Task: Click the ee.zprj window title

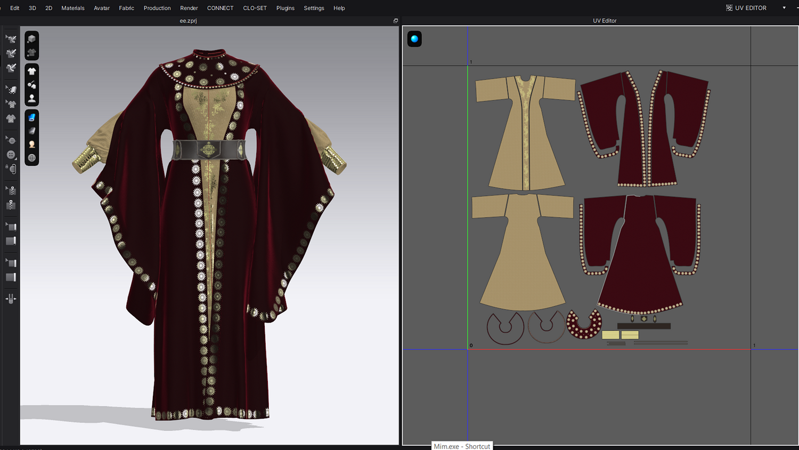Action: [189, 21]
